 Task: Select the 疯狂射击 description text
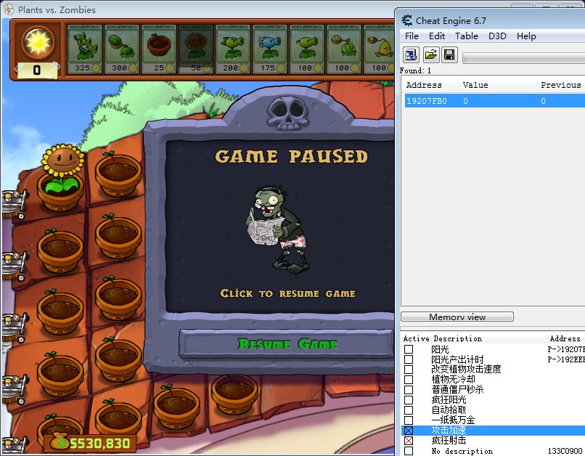(x=449, y=440)
